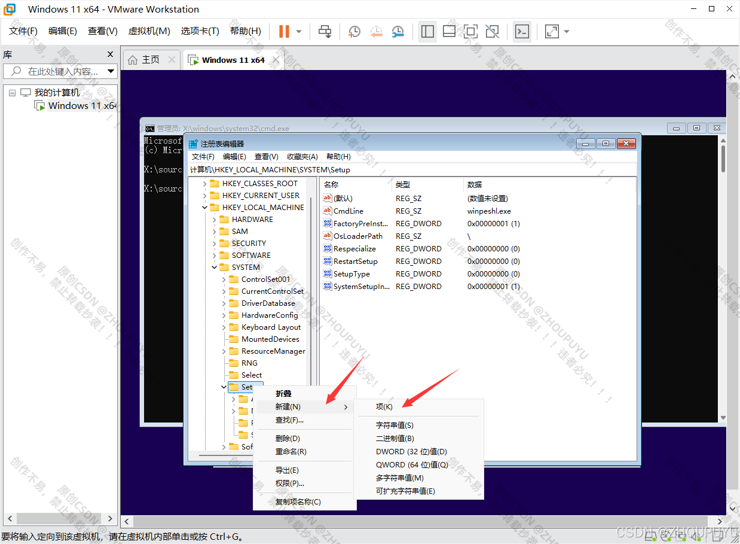Open the 查看(V) menu in VMware
This screenshot has height=544, width=740.
tap(103, 31)
